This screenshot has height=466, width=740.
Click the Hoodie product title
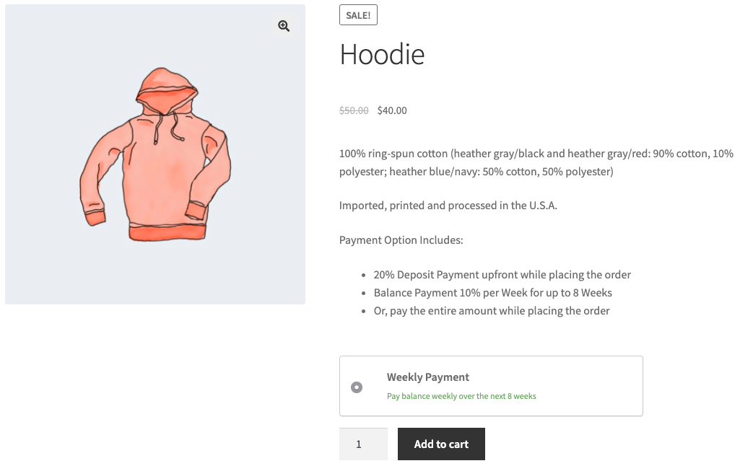382,55
